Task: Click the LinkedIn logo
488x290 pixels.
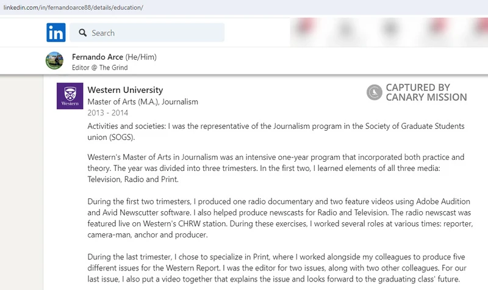Action: (x=56, y=32)
